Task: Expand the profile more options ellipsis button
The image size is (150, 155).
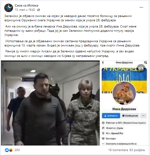Action: pyautogui.click(x=143, y=116)
